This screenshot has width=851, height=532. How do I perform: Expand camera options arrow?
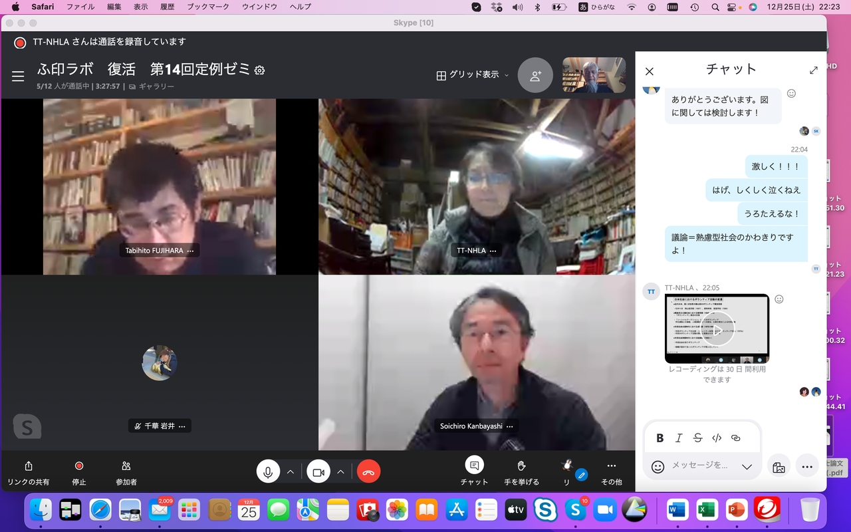tap(340, 472)
